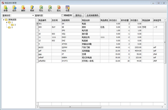
Task: Collapse category folder 1 in the tree
Action: point(7,22)
